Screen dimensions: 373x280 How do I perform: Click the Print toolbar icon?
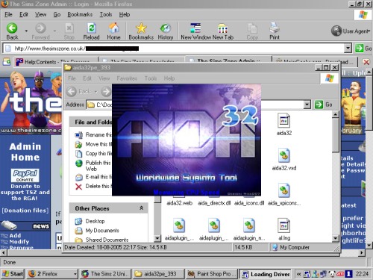coord(275,28)
